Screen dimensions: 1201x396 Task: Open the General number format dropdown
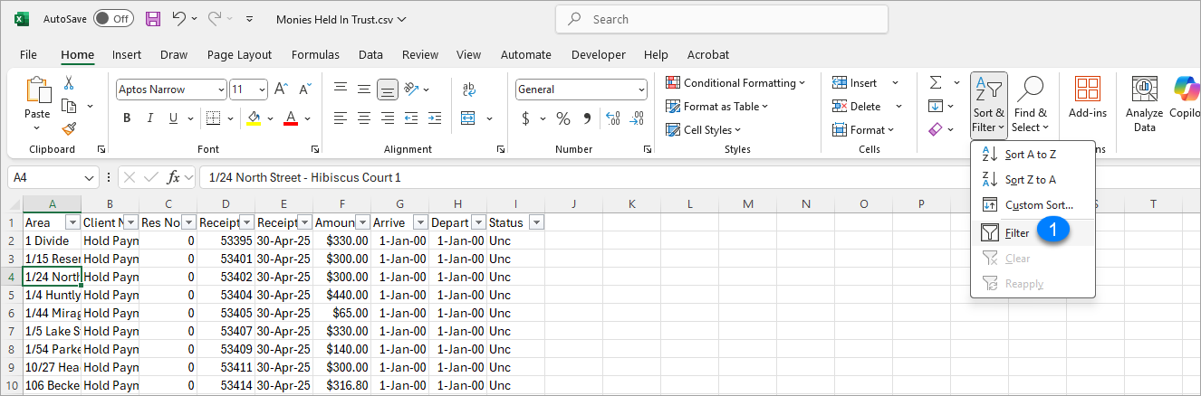point(641,90)
